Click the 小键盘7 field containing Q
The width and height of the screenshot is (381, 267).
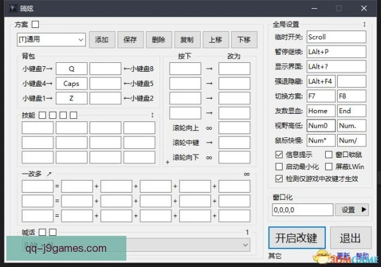71,69
